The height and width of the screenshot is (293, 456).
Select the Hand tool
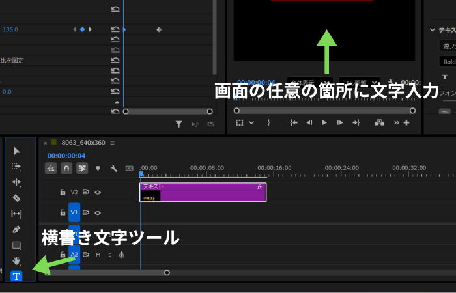[16, 260]
